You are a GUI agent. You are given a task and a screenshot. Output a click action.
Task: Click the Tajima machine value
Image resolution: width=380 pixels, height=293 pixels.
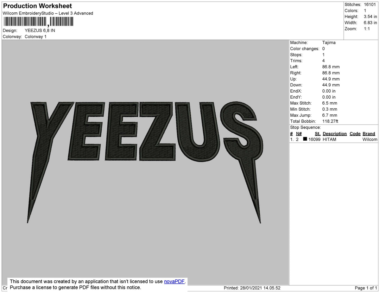point(329,42)
